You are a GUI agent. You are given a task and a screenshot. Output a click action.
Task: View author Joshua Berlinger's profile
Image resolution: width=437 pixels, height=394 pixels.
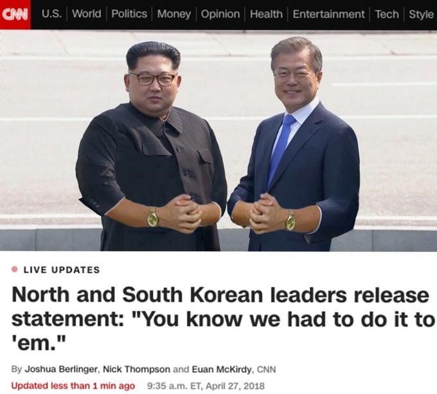pyautogui.click(x=61, y=369)
